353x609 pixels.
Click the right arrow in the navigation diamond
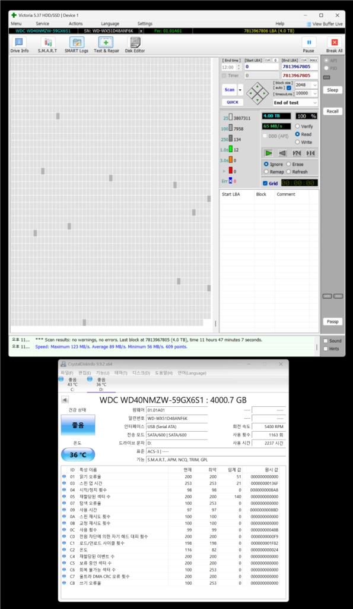264,93
